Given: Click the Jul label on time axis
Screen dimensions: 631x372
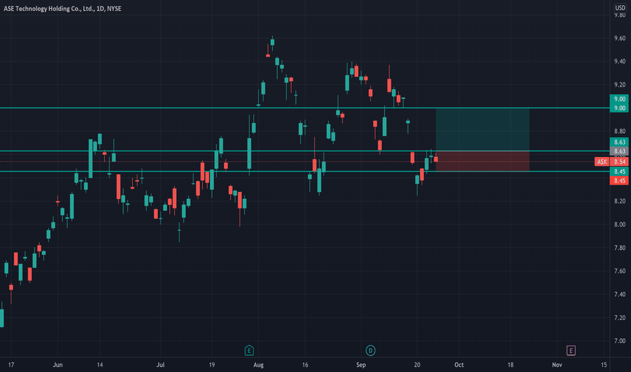Looking at the screenshot, I should 160,365.
